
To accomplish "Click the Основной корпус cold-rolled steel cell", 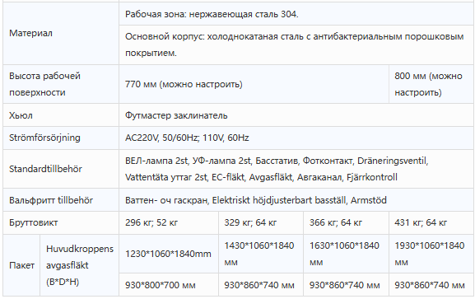I will [x=296, y=44].
